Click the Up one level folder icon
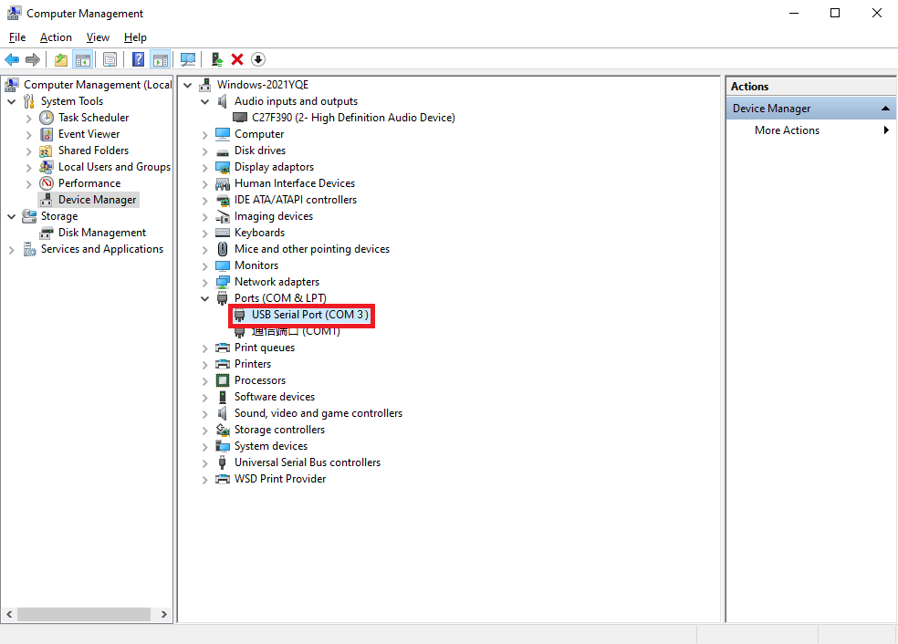This screenshot has height=644, width=898. (x=60, y=59)
